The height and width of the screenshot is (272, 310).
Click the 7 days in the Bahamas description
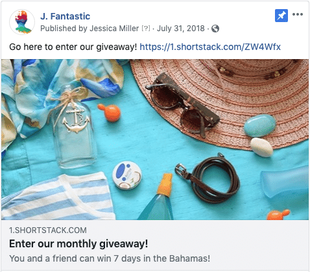110,258
